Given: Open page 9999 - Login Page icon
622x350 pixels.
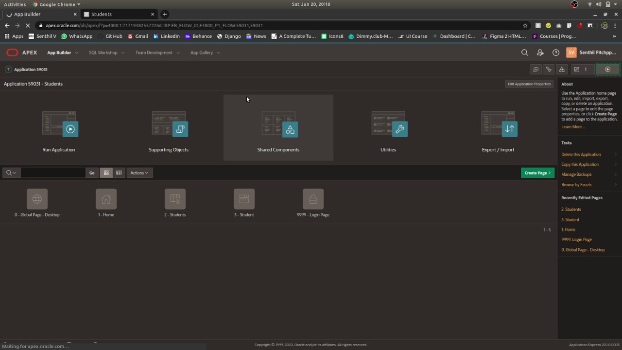Looking at the screenshot, I should [x=313, y=199].
